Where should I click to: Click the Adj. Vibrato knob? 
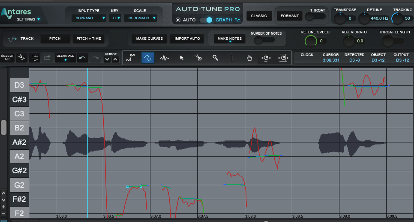pyautogui.click(x=348, y=41)
